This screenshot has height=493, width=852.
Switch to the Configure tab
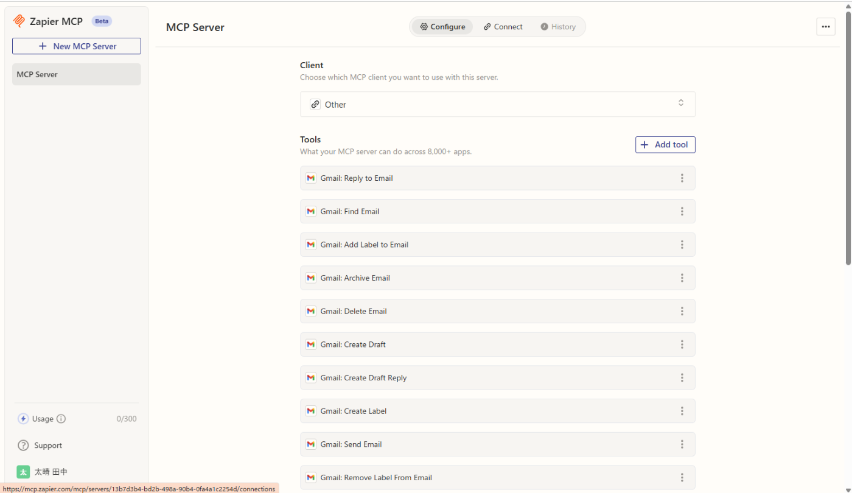coord(442,27)
